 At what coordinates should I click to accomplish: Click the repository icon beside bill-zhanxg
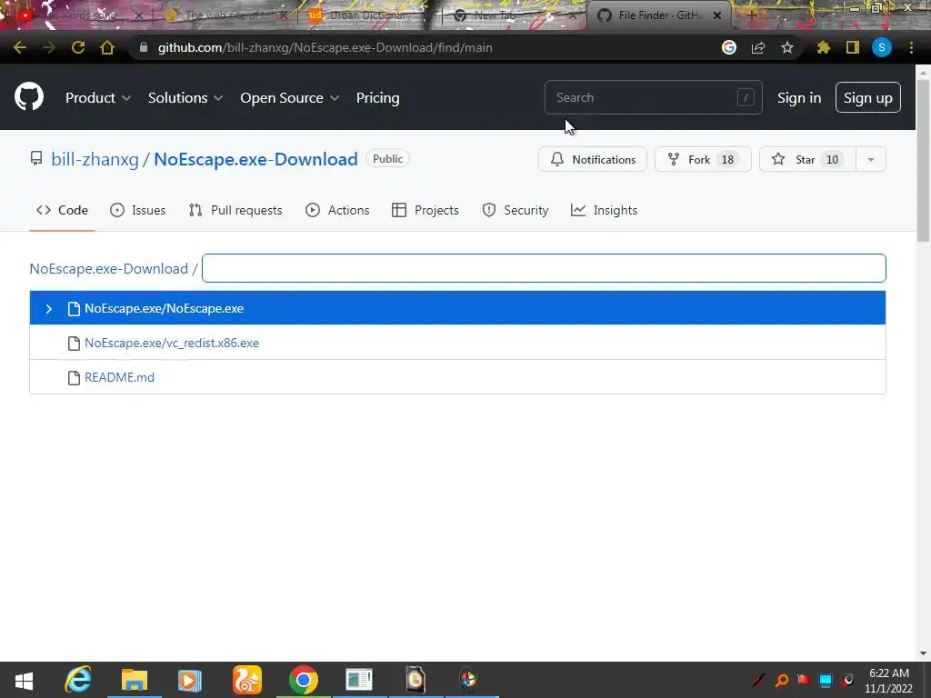pyautogui.click(x=36, y=158)
